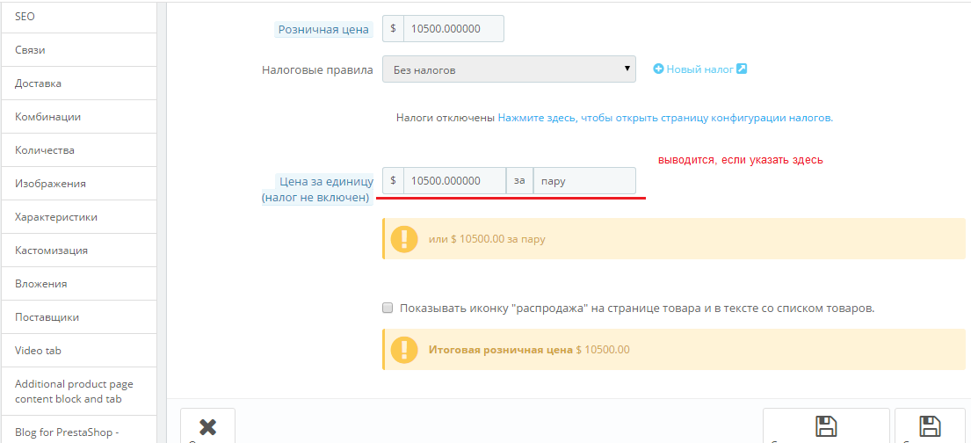Open the Доставка tab
971x443 pixels.
(78, 84)
